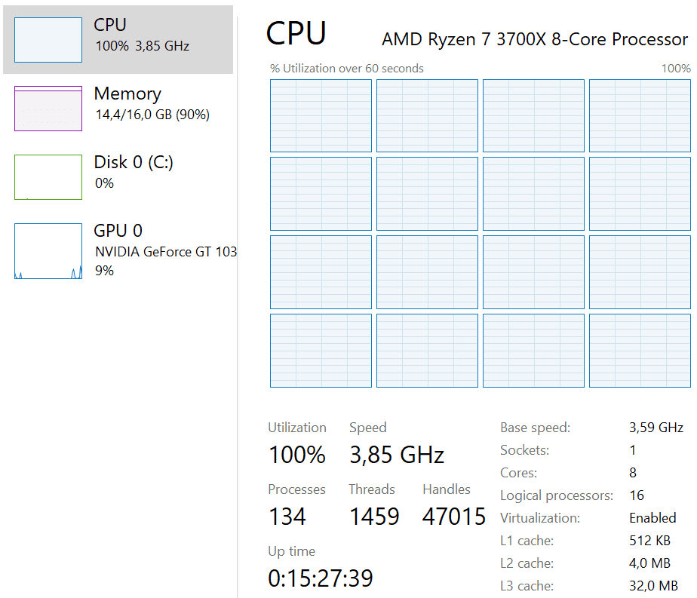
Task: Click the first logical processor graph
Action: coord(321,115)
